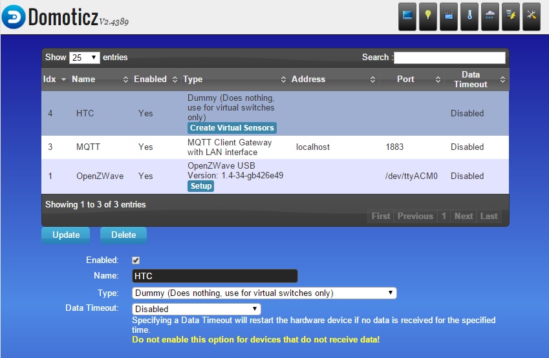549x358 pixels.
Task: Toggle the Enabled checkbox
Action: 136,260
